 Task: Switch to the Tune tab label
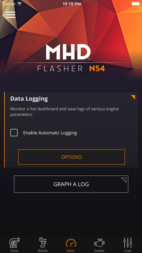pyautogui.click(x=14, y=251)
